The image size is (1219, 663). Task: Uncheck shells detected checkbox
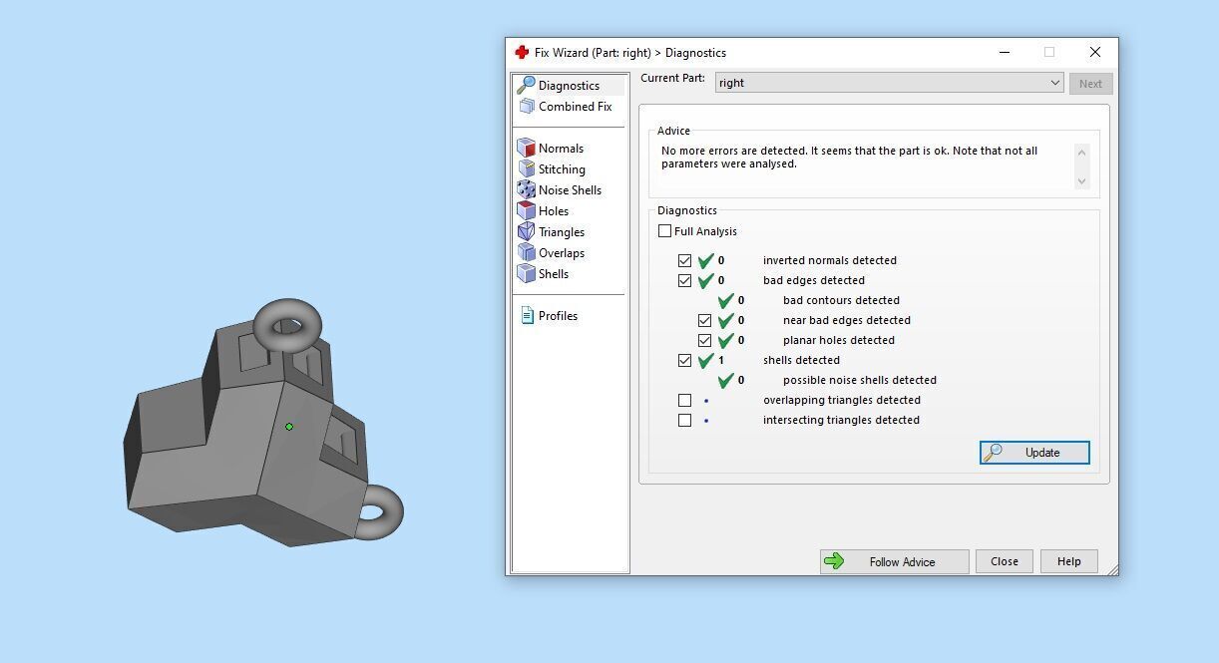tap(684, 361)
